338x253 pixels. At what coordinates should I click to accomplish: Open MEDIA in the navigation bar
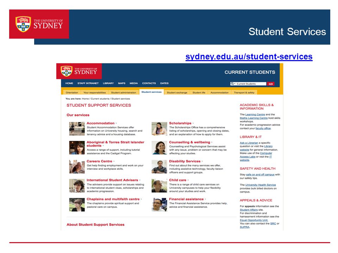point(134,83)
